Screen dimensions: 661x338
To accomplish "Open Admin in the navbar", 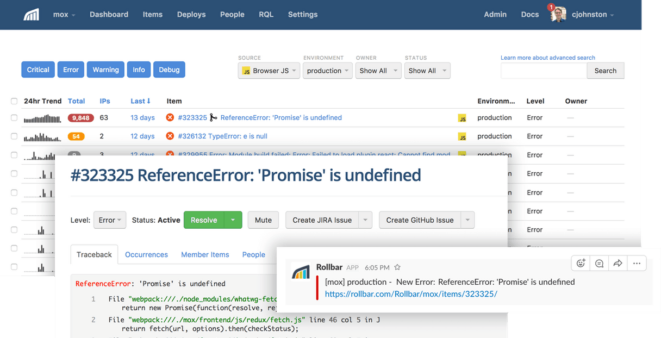I will pos(495,15).
